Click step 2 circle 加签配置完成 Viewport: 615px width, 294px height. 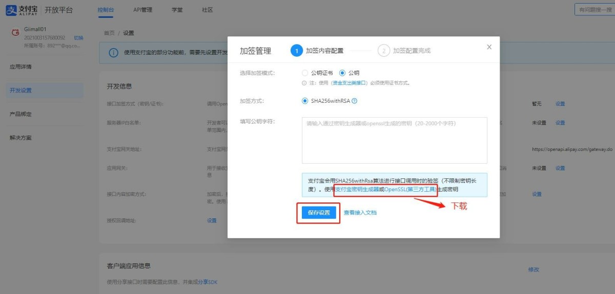(x=383, y=51)
